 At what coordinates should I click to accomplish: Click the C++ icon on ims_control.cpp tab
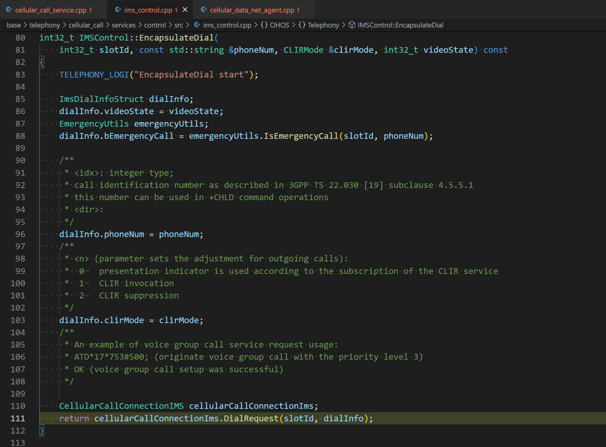[x=118, y=10]
